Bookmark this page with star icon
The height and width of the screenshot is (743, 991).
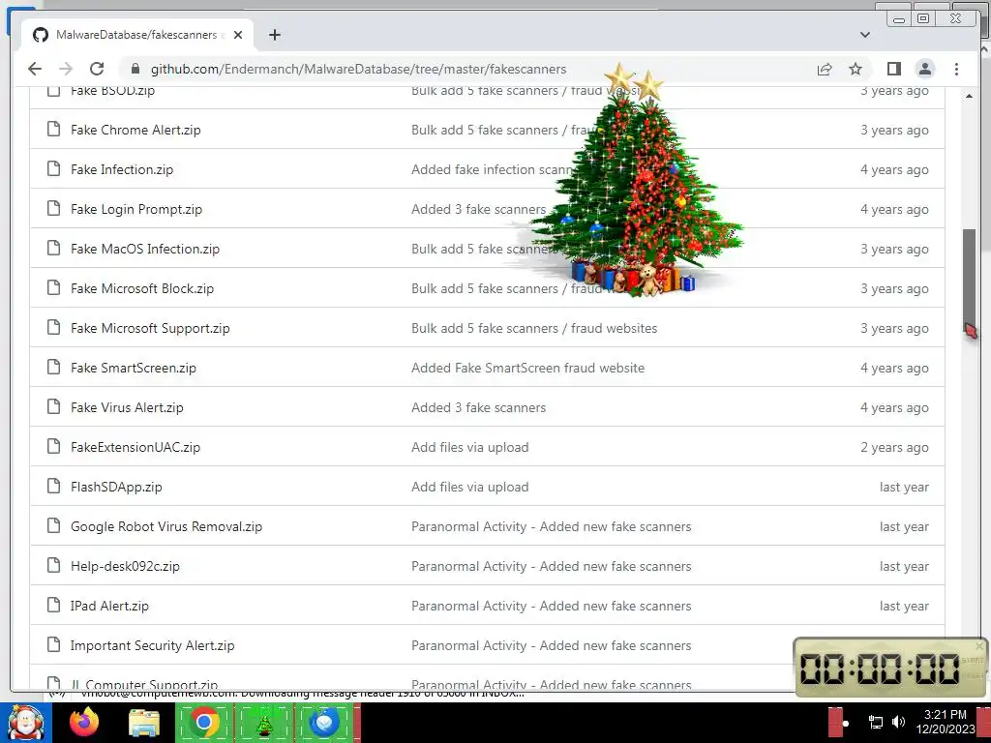(x=856, y=69)
